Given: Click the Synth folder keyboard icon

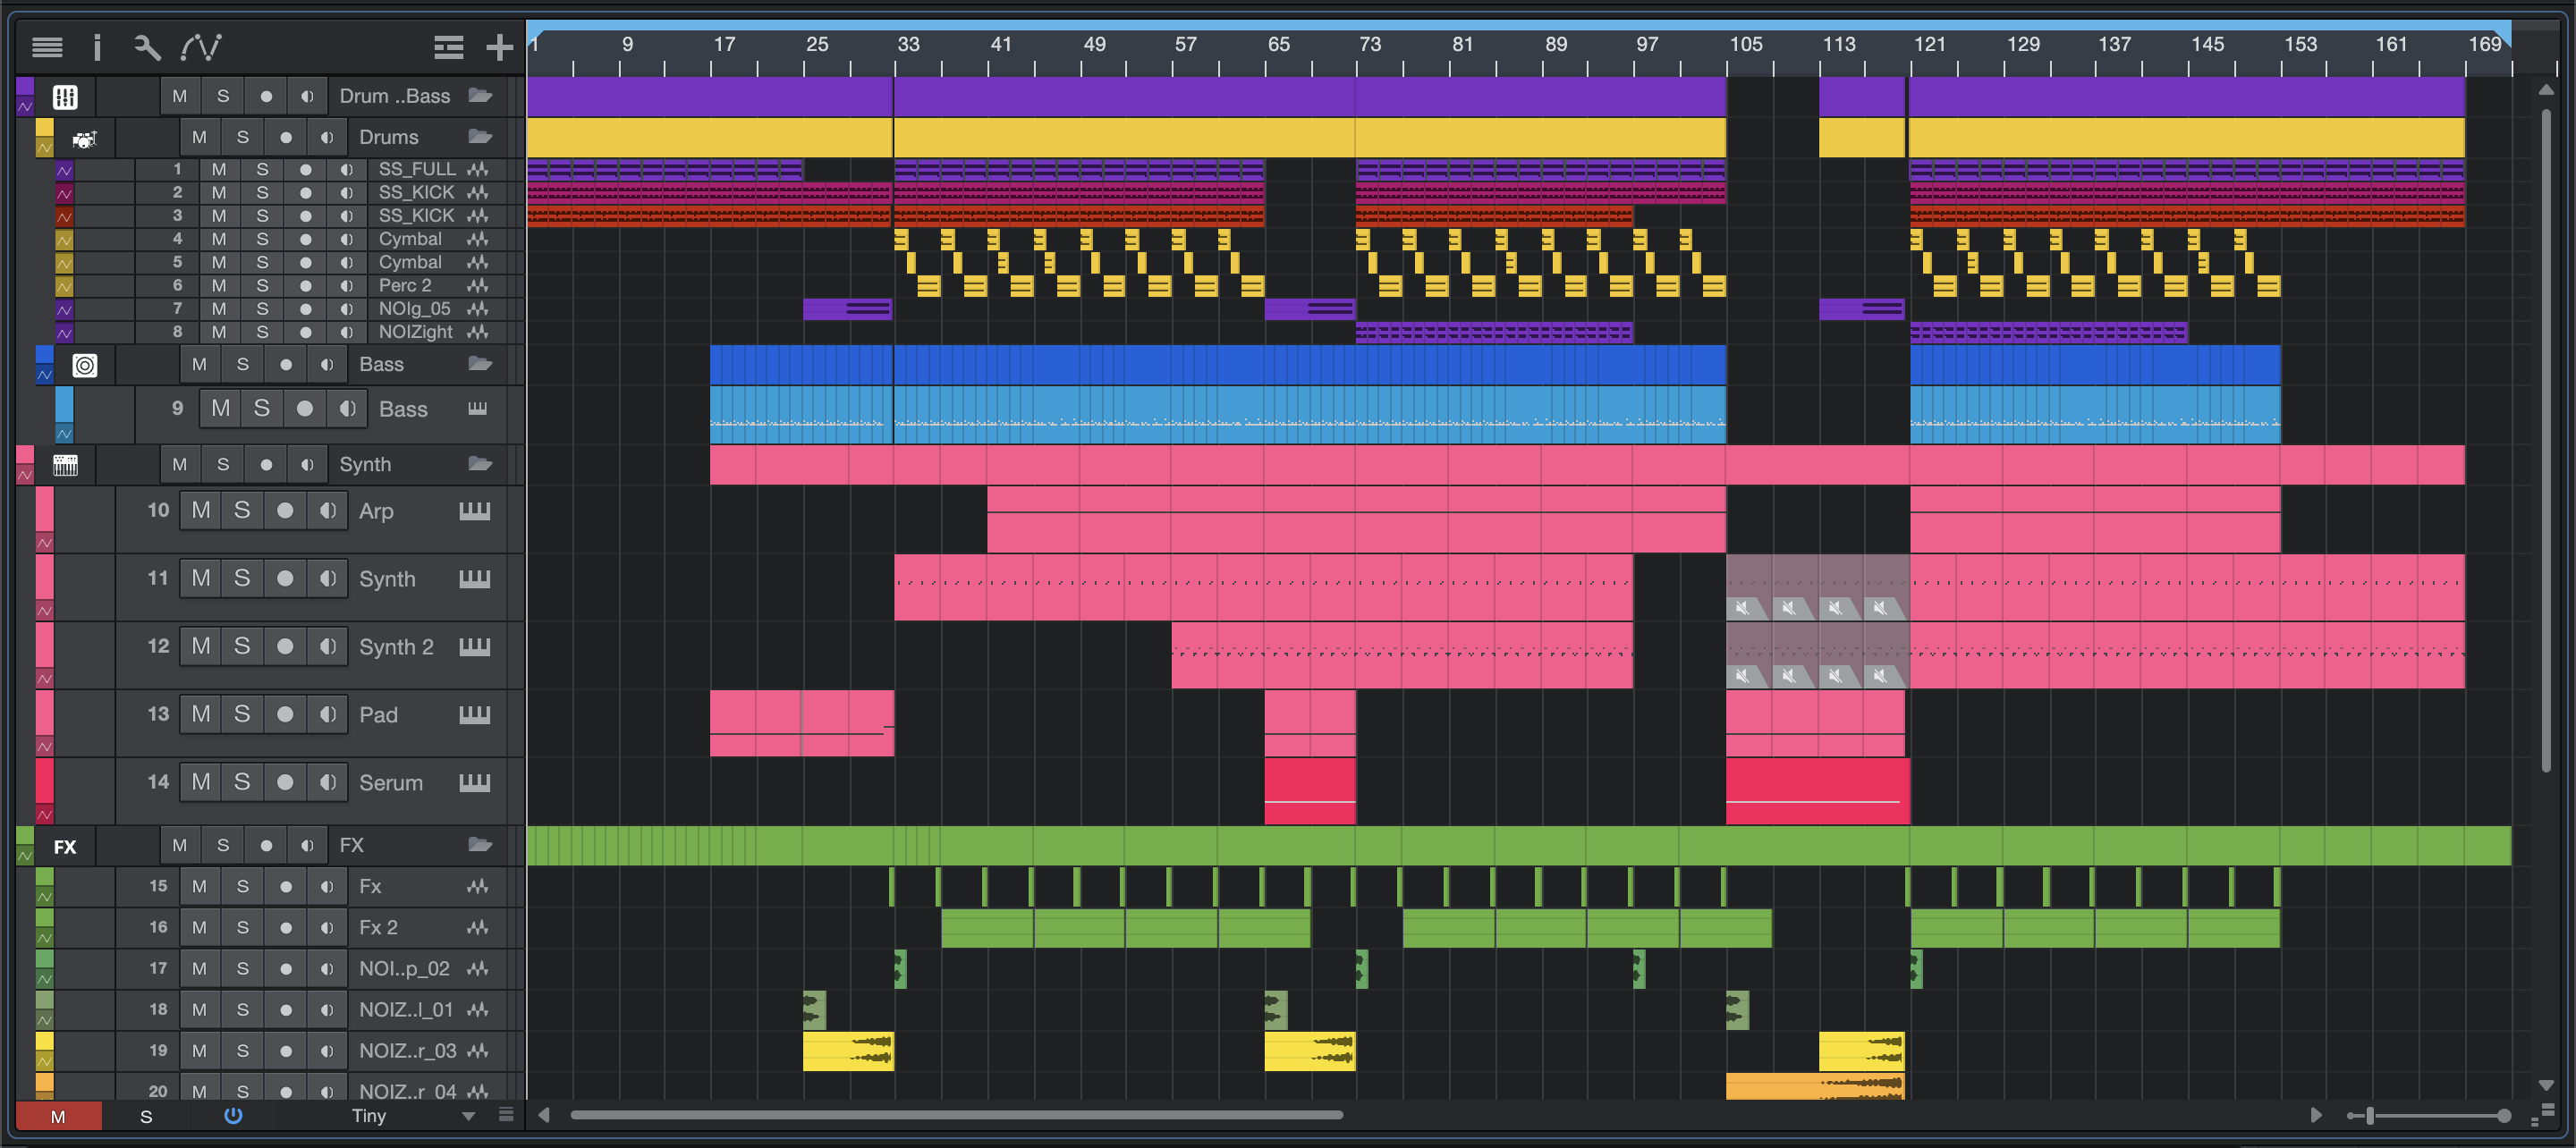Looking at the screenshot, I should click(65, 465).
